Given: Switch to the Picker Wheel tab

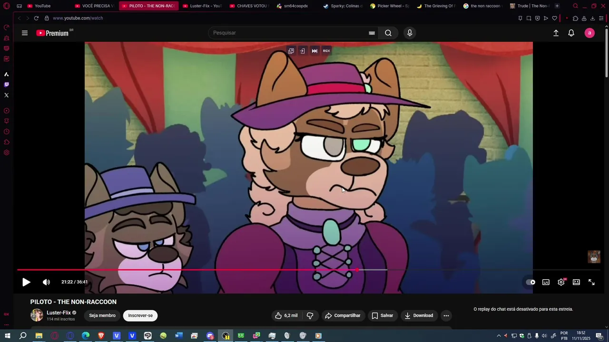Looking at the screenshot, I should [389, 6].
